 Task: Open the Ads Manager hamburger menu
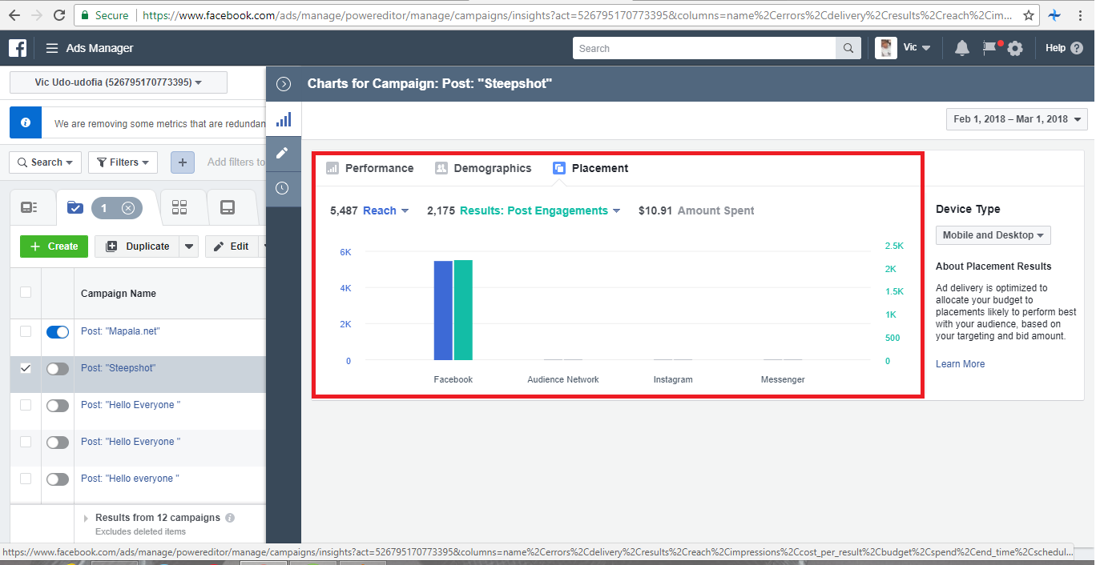coord(52,48)
